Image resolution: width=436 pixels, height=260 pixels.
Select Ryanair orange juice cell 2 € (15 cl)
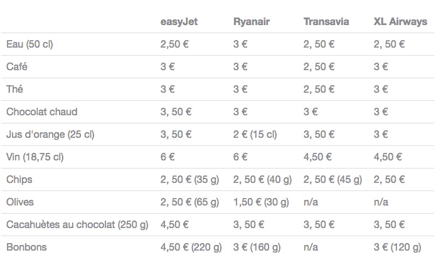coord(255,135)
